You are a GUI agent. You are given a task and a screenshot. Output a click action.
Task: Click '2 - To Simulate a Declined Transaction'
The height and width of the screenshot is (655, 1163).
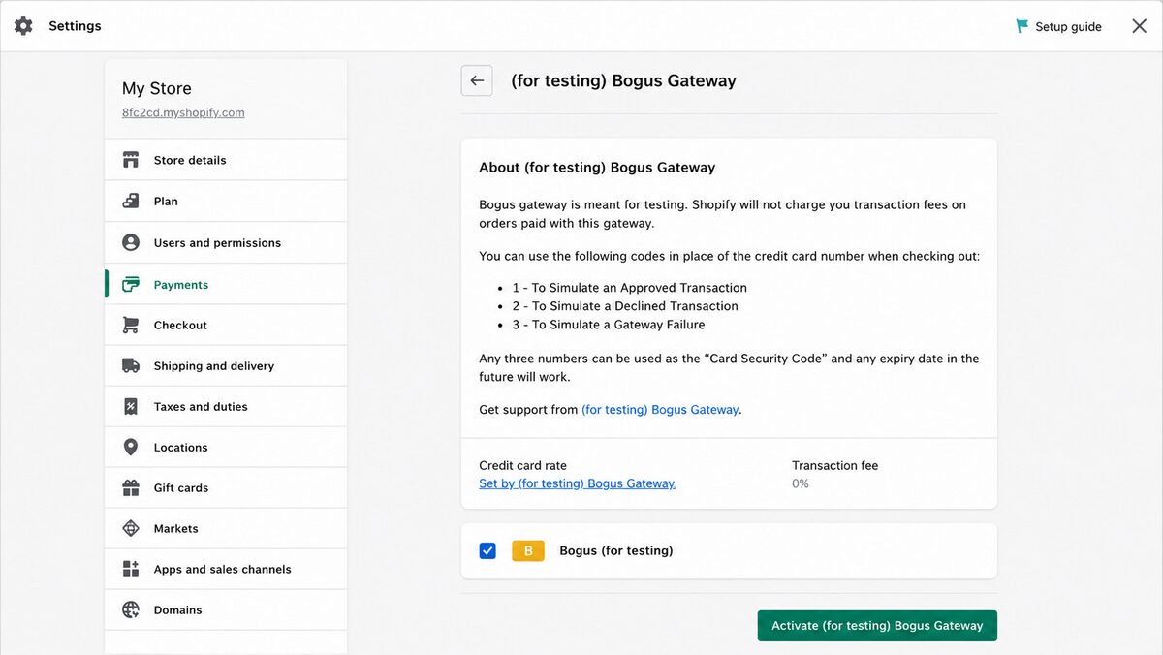[x=625, y=306]
